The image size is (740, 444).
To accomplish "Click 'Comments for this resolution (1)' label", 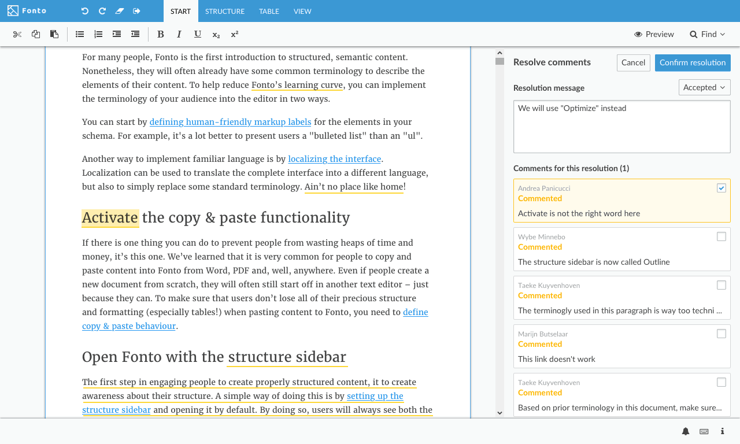I will (x=571, y=168).
